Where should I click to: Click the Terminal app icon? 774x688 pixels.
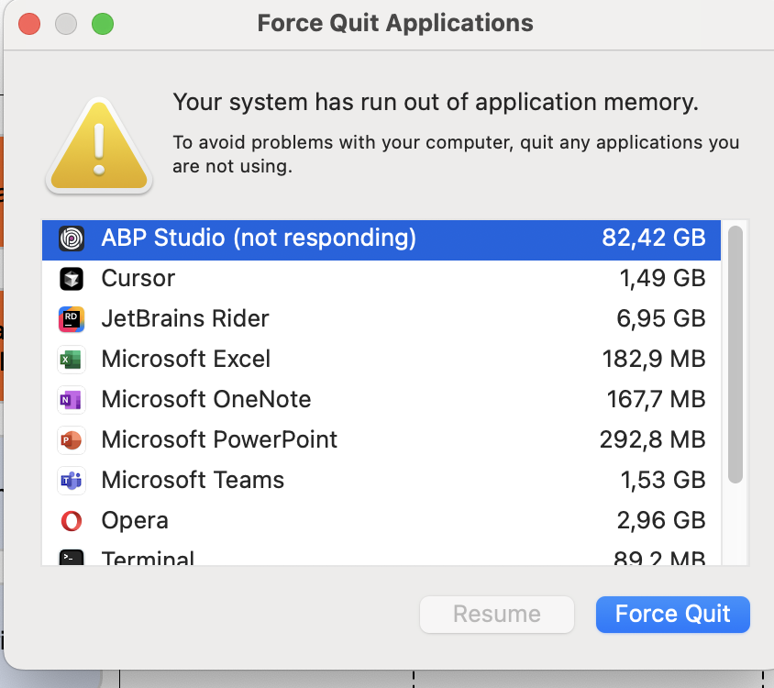click(72, 558)
